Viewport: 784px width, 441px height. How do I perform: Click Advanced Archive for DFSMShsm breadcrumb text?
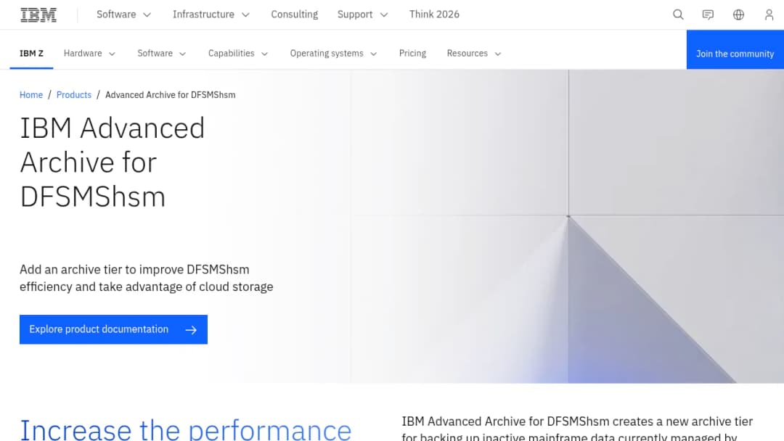pyautogui.click(x=170, y=95)
